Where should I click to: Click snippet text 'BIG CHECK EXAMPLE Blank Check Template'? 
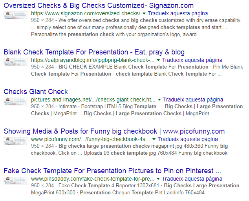click(x=113, y=67)
